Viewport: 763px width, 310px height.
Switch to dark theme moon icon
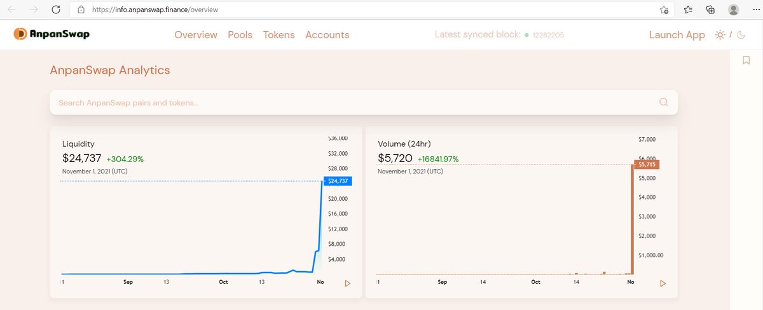click(x=741, y=35)
